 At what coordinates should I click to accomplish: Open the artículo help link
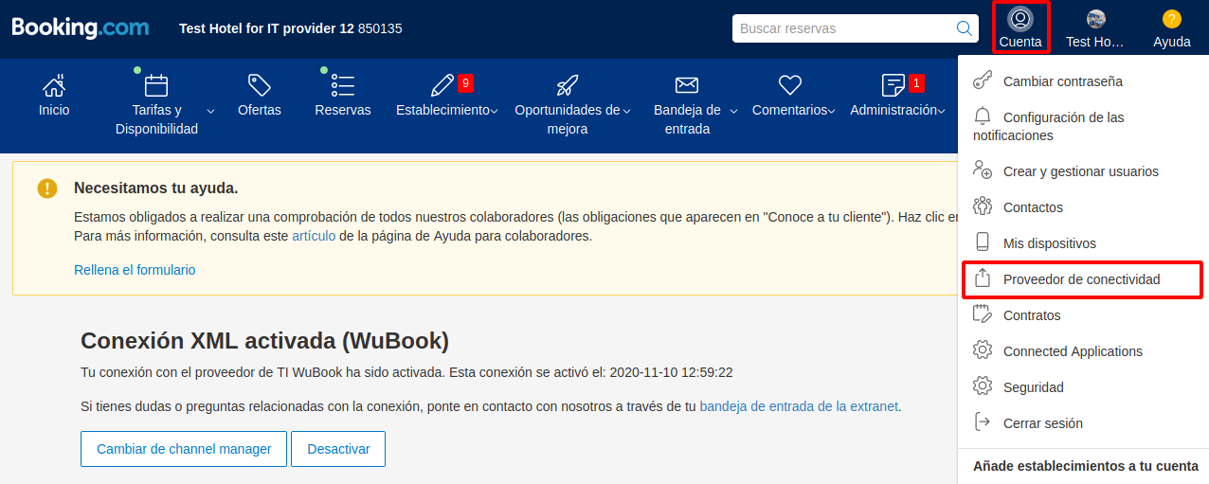click(x=314, y=236)
